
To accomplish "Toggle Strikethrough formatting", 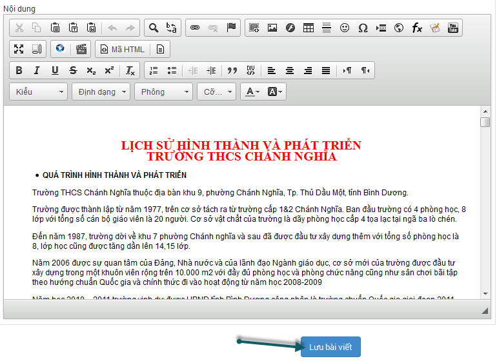I will point(73,70).
